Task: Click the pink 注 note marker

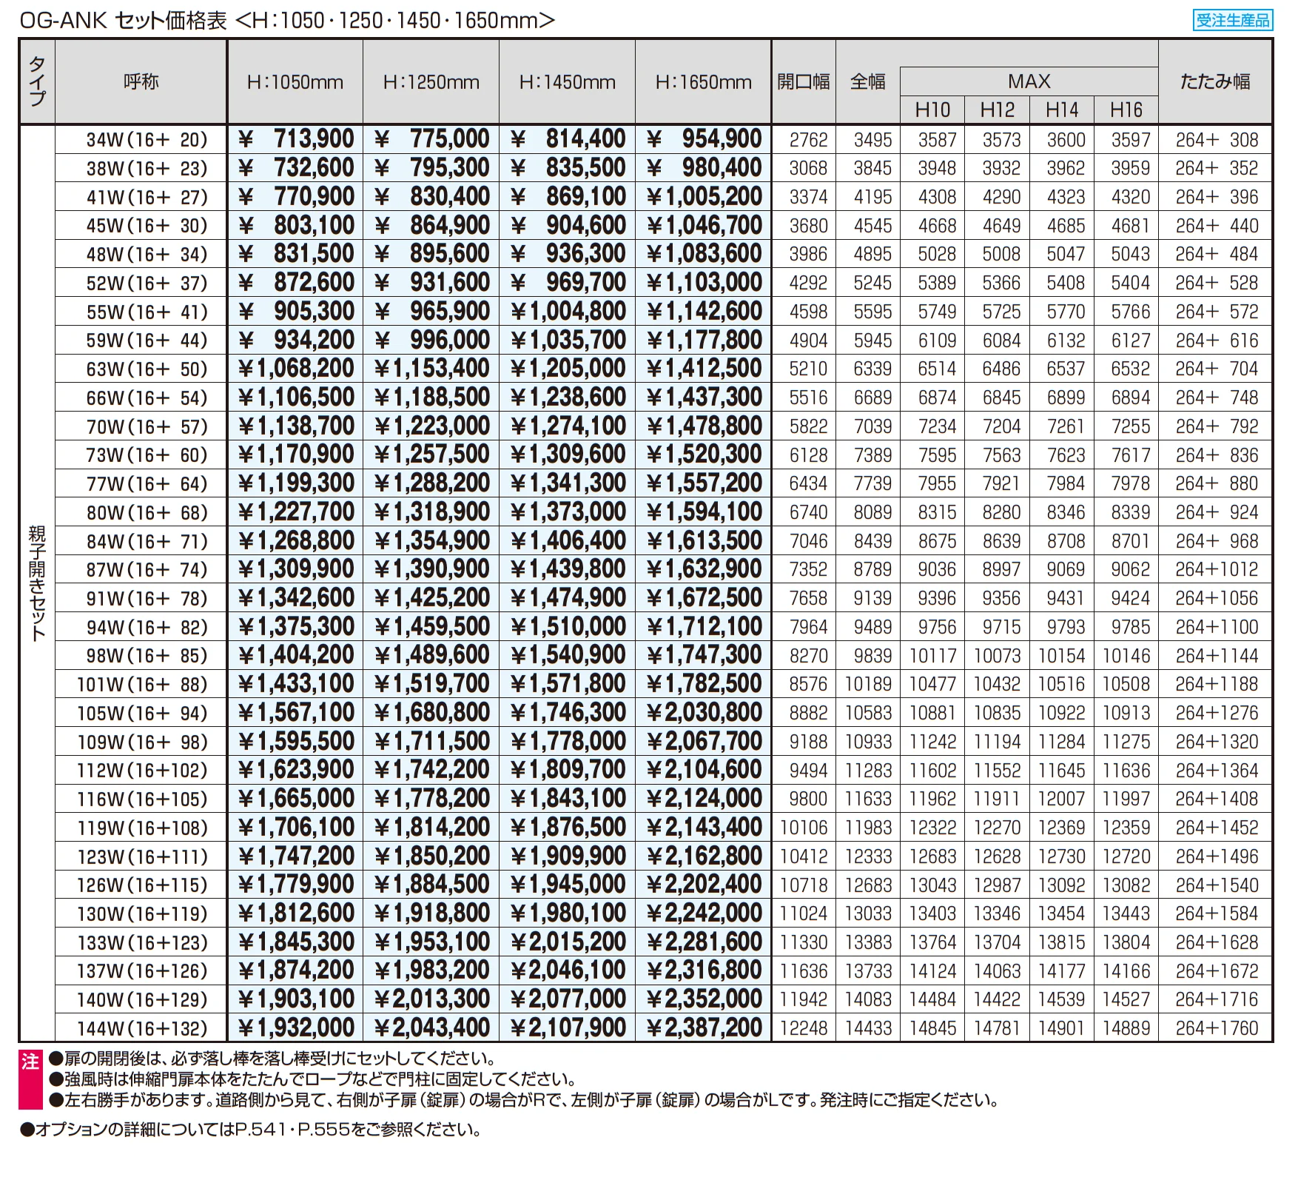Action: (30, 1080)
